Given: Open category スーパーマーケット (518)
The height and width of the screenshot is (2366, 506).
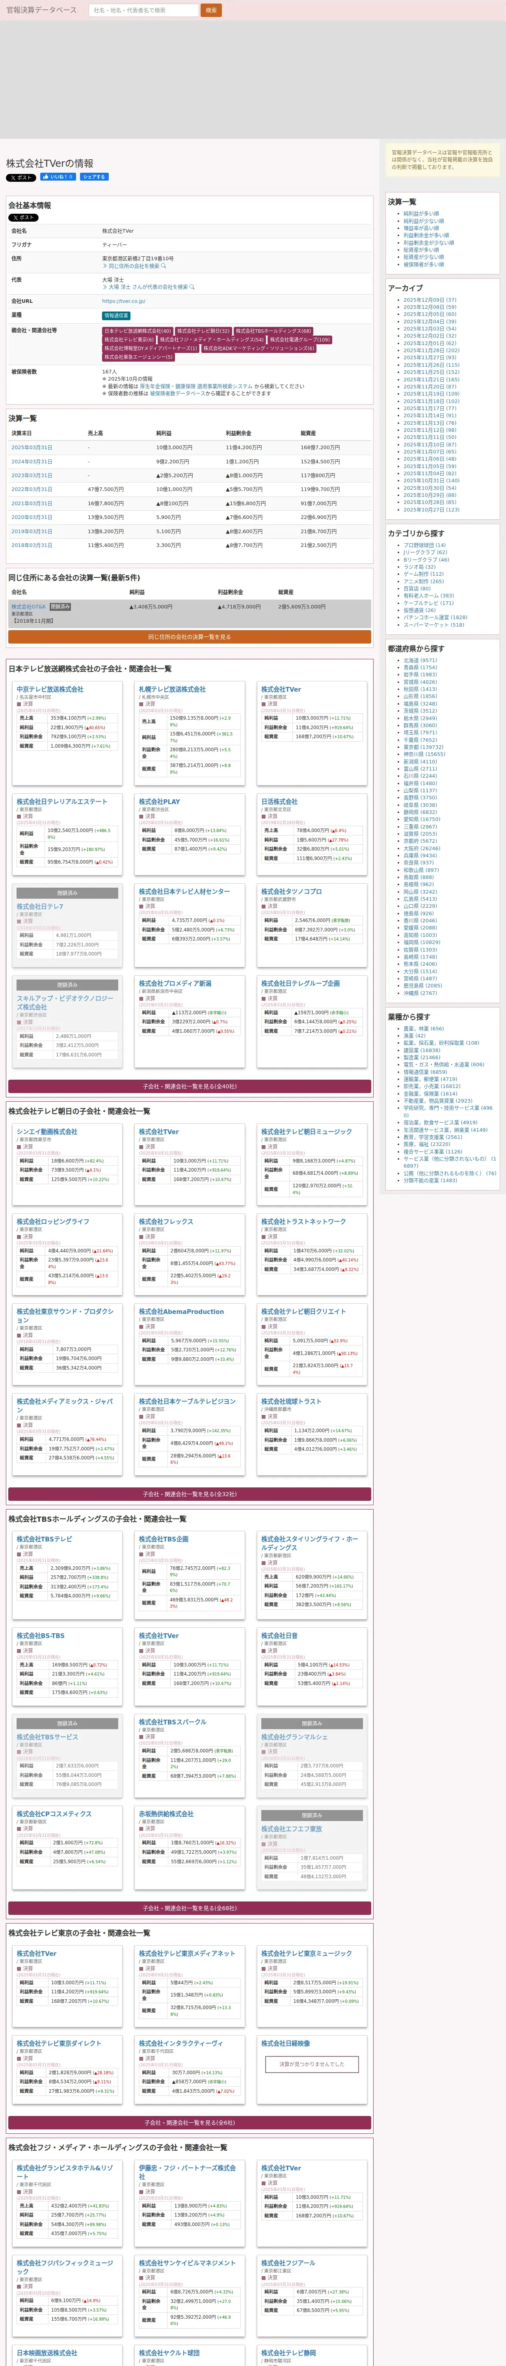Looking at the screenshot, I should (433, 625).
